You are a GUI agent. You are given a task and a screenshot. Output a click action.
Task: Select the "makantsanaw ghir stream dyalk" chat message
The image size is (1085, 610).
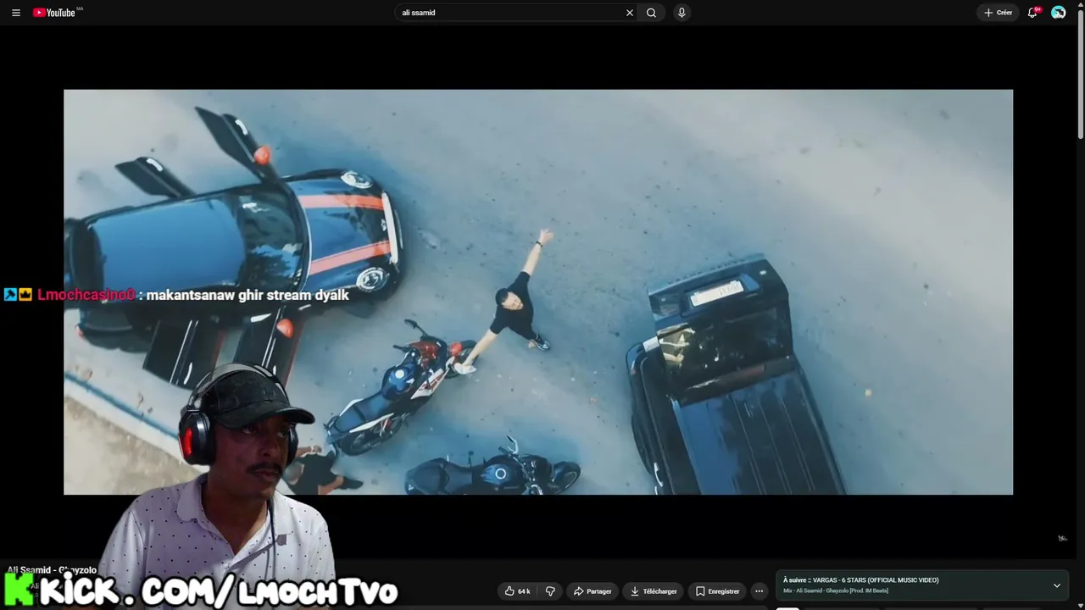click(248, 295)
